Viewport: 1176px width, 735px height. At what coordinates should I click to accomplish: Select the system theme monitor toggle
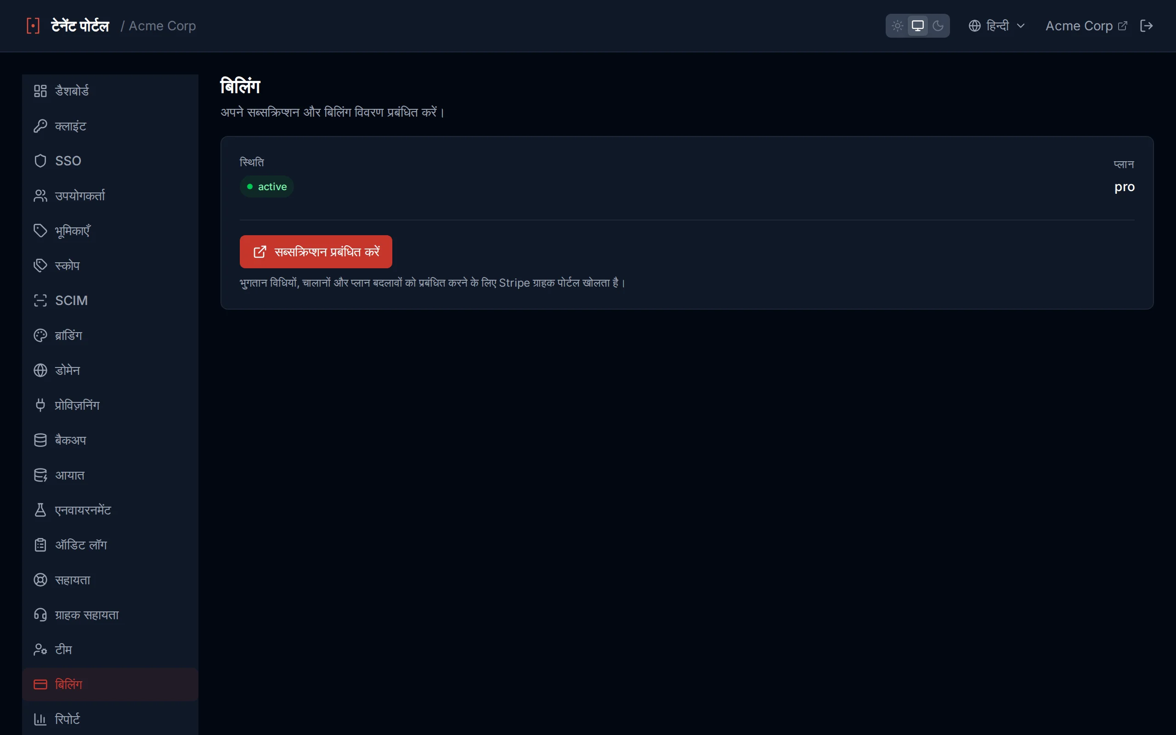coord(917,26)
